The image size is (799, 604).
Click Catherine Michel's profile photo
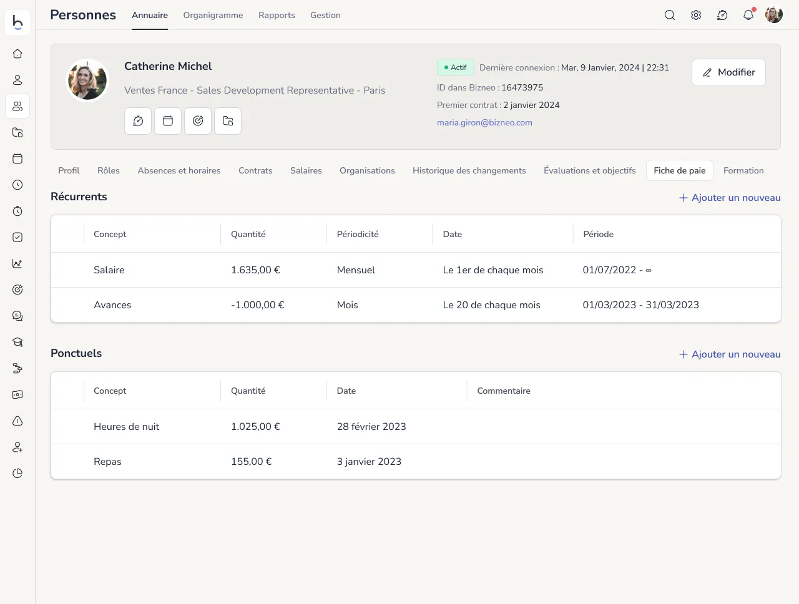pyautogui.click(x=87, y=80)
